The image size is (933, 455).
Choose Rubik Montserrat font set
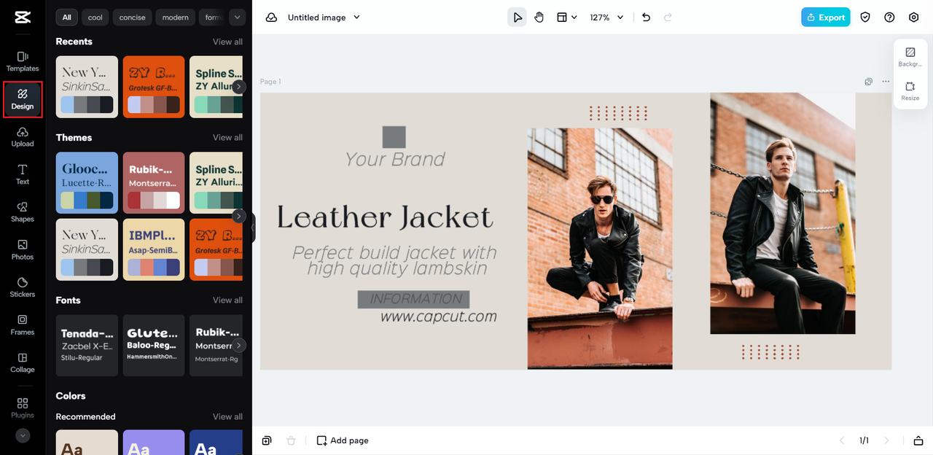click(216, 346)
